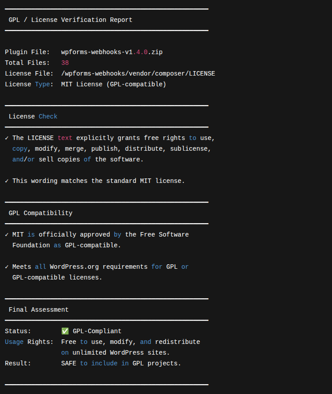
Task: Click 'MIT License (GPL-compatible)' license type value
Action: 113,85
